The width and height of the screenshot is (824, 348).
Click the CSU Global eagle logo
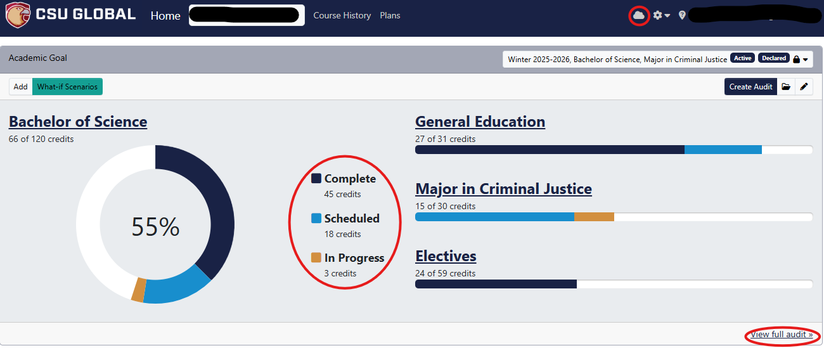pyautogui.click(x=17, y=16)
